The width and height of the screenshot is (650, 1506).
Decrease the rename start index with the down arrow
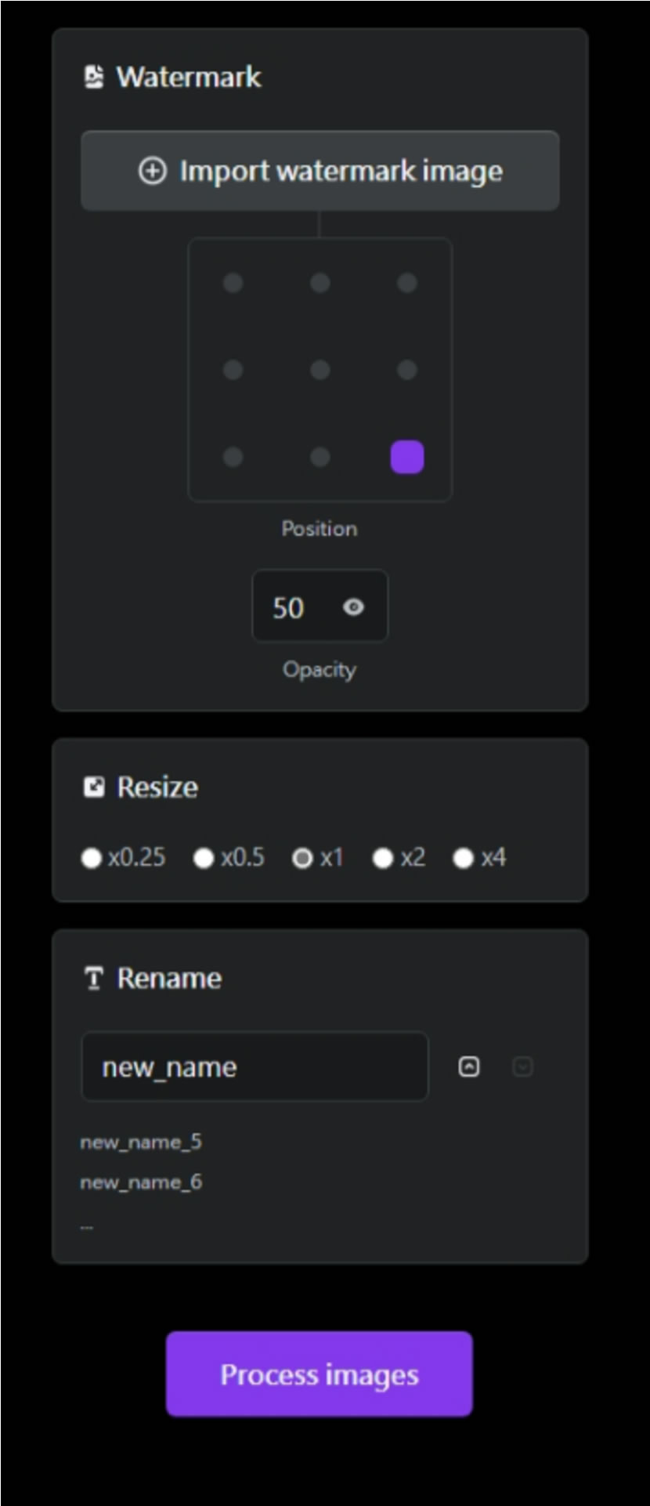coord(522,1067)
